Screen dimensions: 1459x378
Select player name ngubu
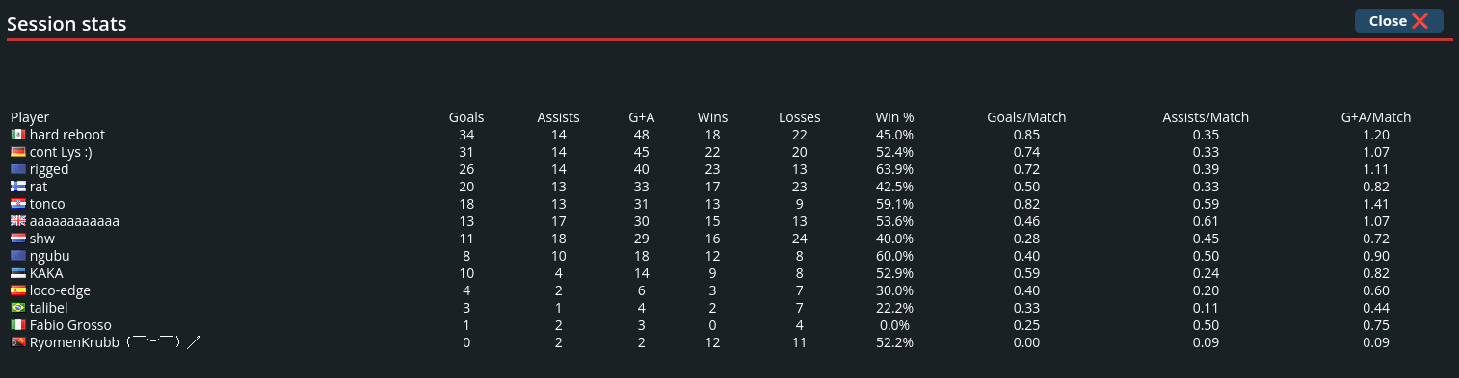coord(50,256)
